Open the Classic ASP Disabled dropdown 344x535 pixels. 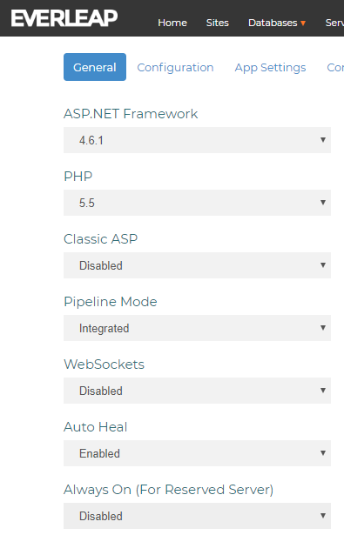coord(197,265)
